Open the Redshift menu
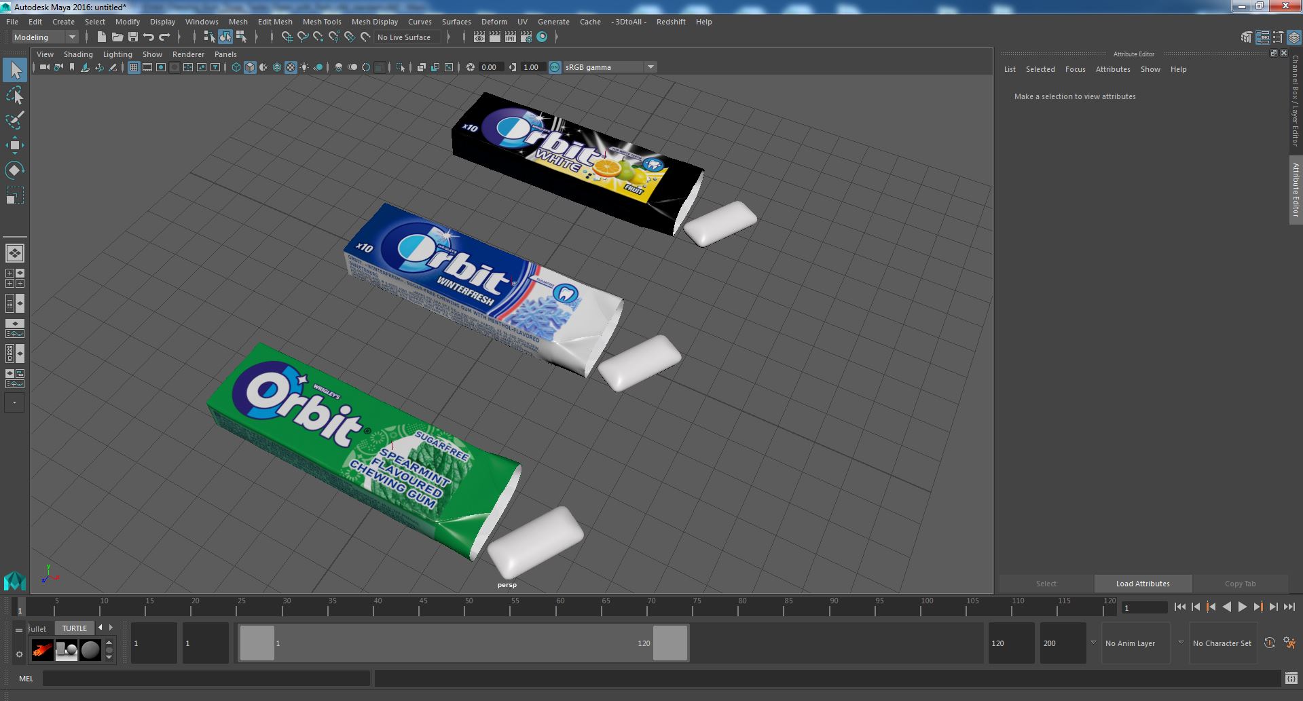Screen dimensions: 1303x701 tap(671, 22)
